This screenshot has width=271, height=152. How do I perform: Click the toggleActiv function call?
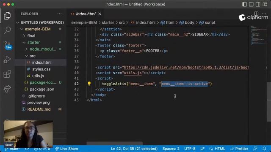pos(114,84)
